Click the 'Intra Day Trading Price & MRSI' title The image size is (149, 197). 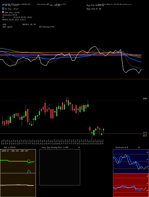tap(61, 147)
